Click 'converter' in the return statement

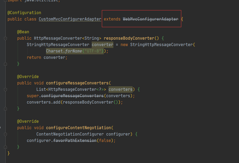tap(55, 58)
